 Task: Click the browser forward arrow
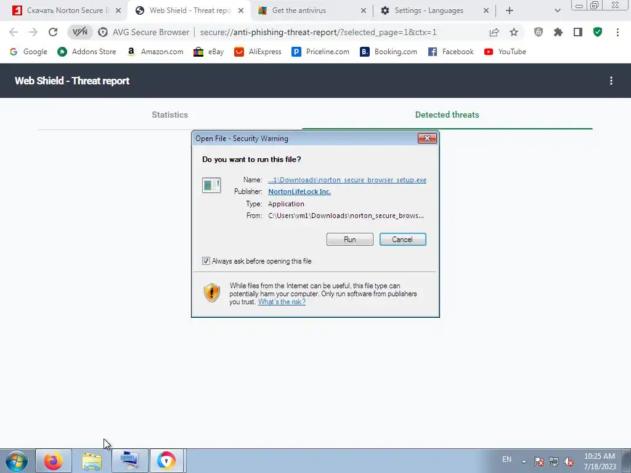click(x=33, y=32)
